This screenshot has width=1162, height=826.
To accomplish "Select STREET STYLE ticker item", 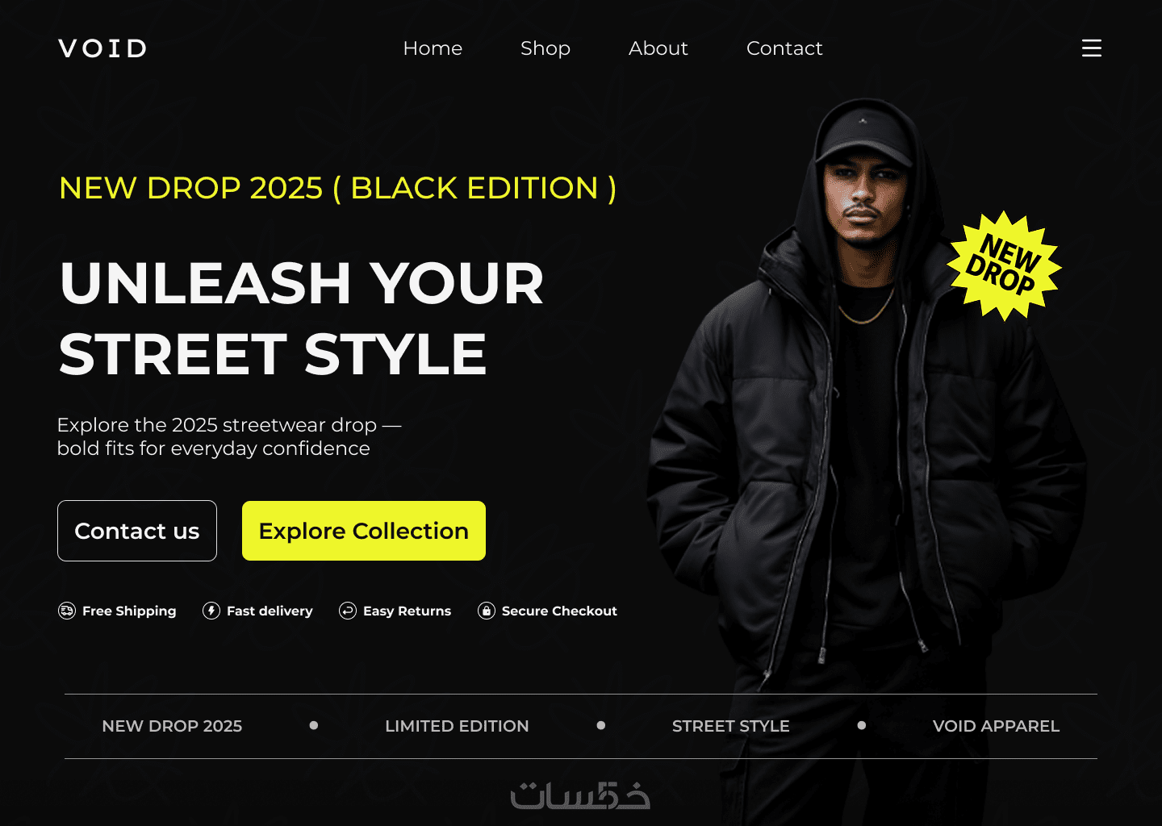I will [731, 726].
